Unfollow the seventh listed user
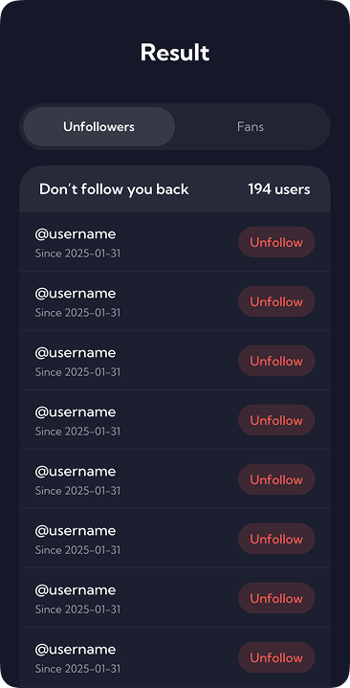Screen dimensions: 350x688 [276, 598]
